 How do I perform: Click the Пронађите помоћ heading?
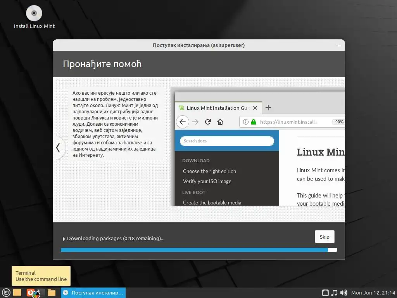(102, 64)
